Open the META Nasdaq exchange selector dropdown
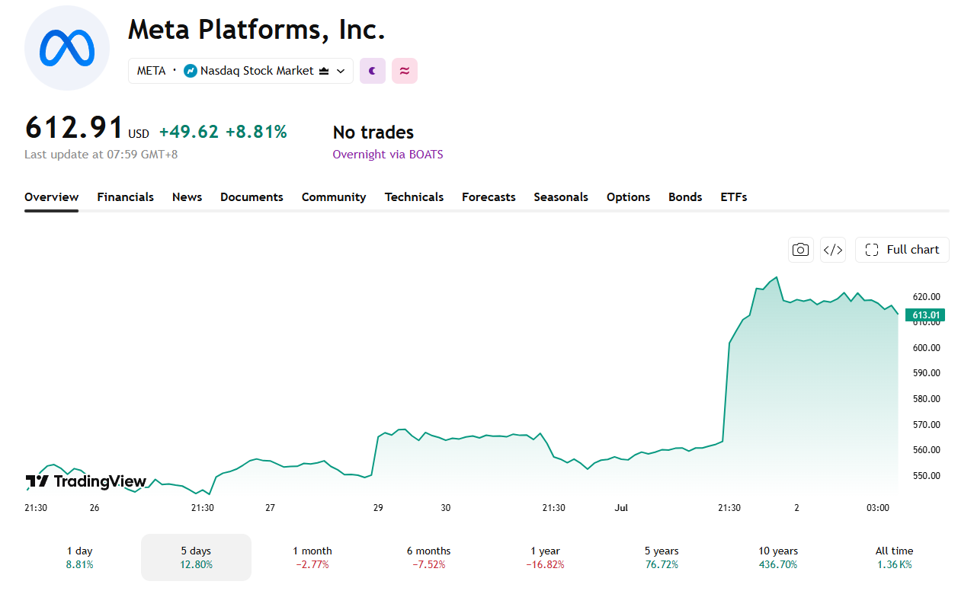974x594 pixels. [241, 71]
